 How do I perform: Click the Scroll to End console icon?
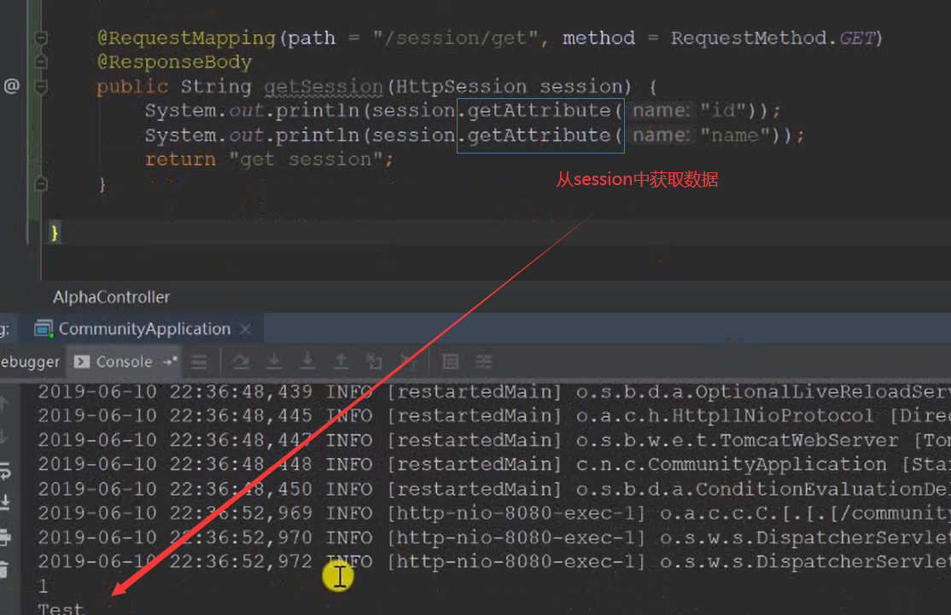(x=5, y=502)
